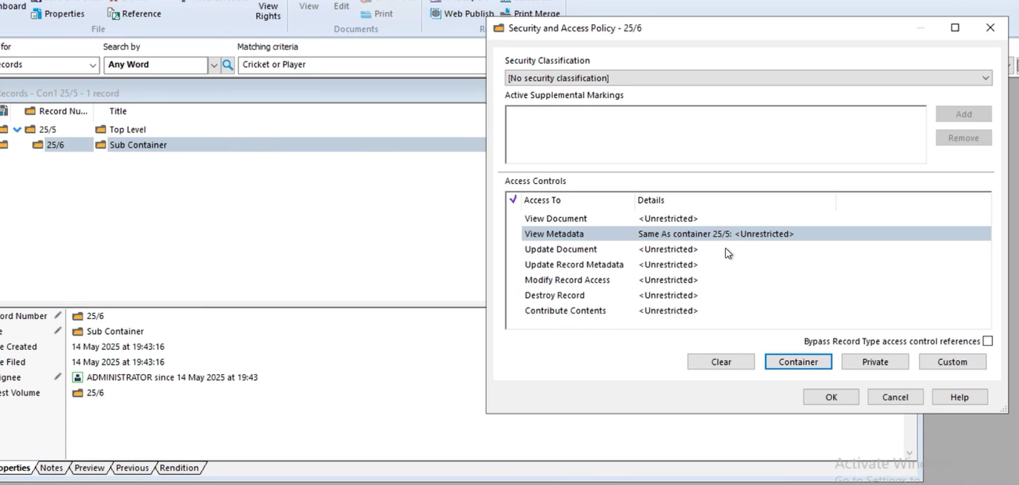1019x485 pixels.
Task: Open the Security Classification dropdown
Action: point(748,78)
